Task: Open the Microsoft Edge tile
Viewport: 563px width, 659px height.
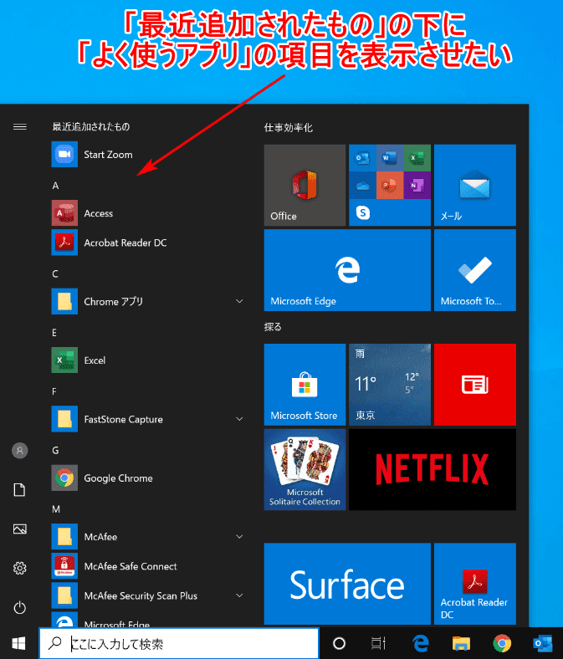Action: (347, 270)
